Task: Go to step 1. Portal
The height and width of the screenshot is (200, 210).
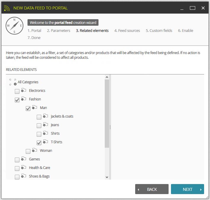Action: click(34, 31)
